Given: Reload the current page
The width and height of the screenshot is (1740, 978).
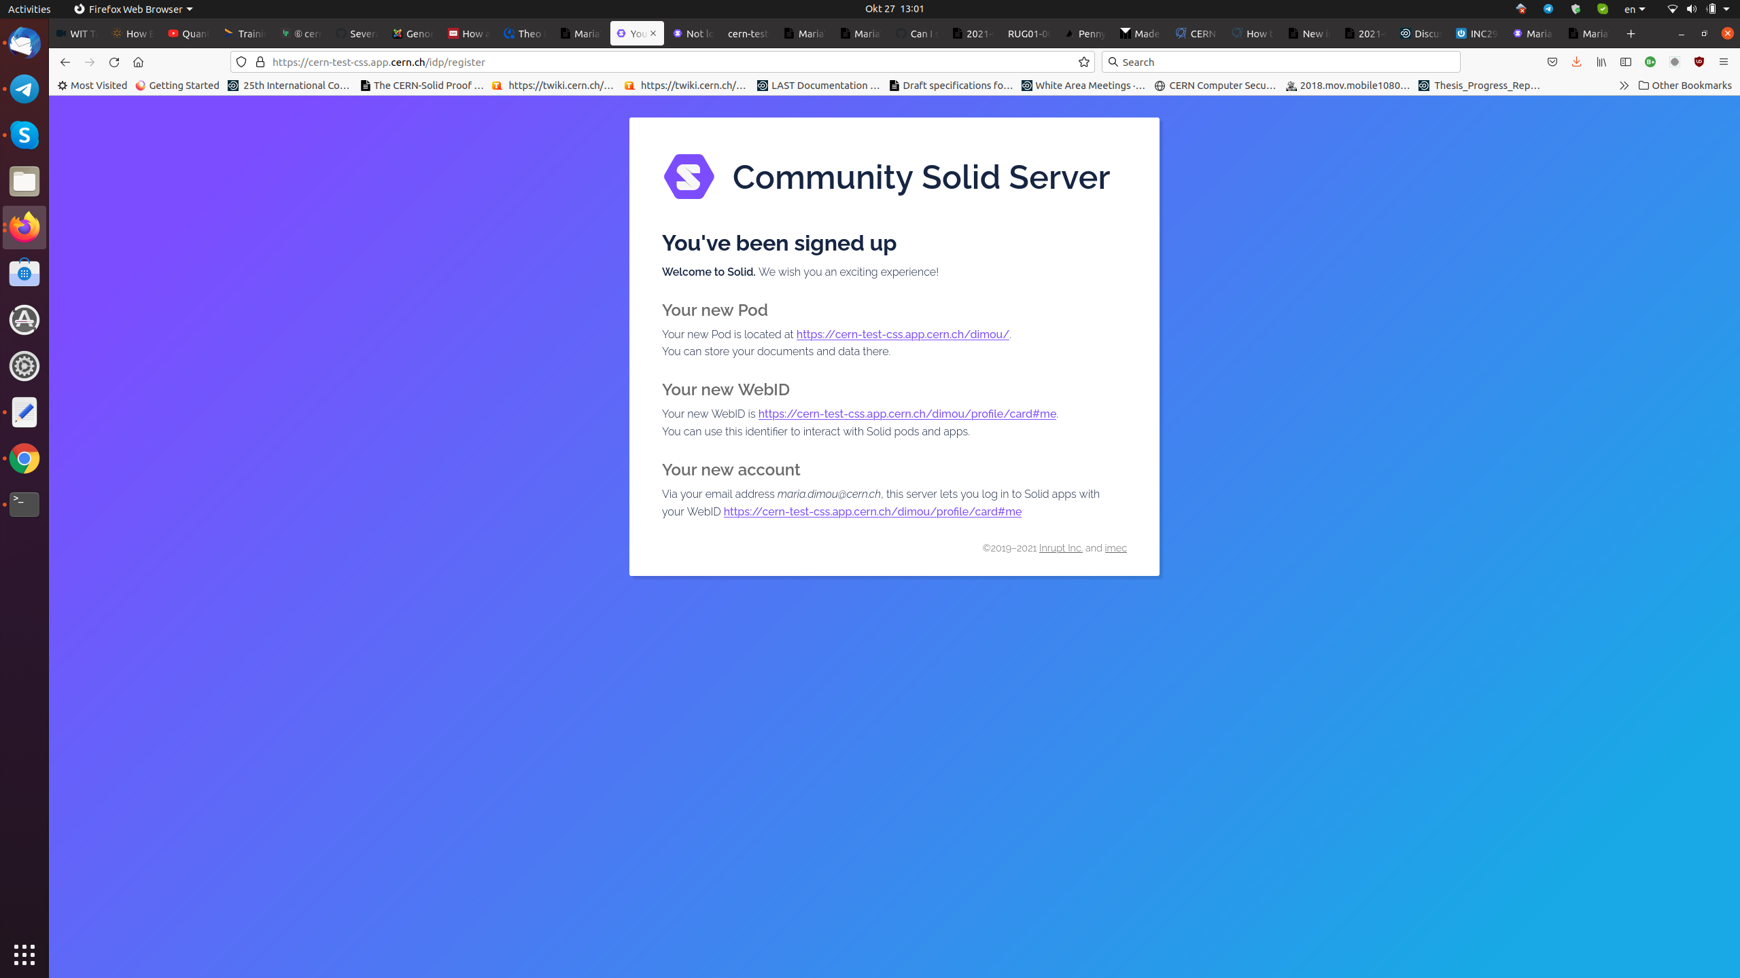Looking at the screenshot, I should point(114,62).
